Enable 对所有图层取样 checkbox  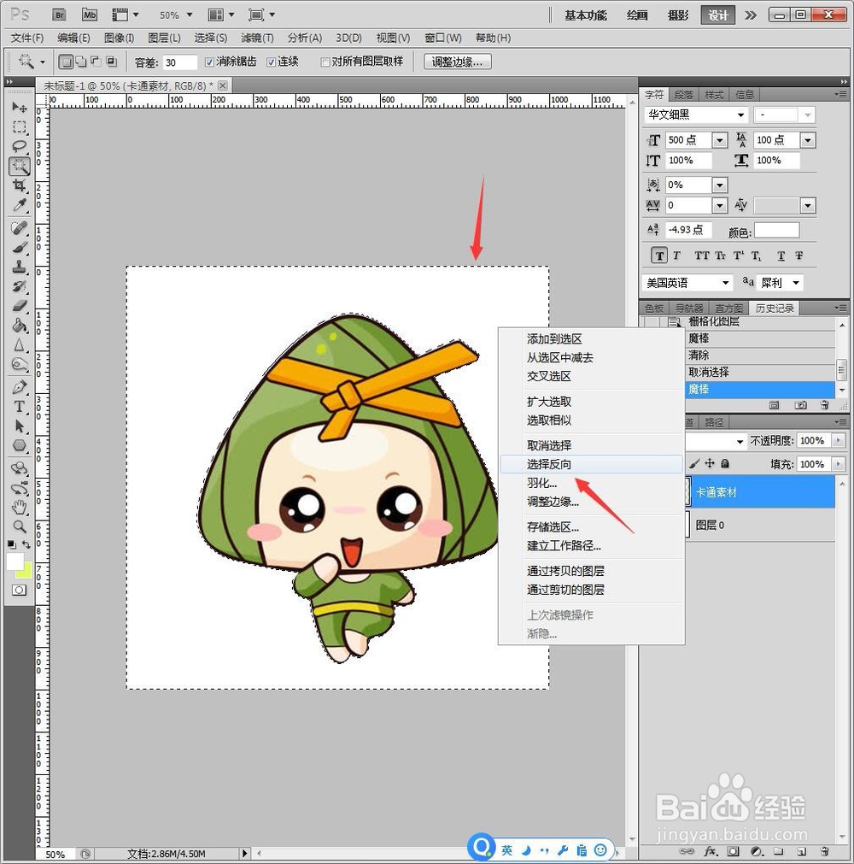[325, 62]
